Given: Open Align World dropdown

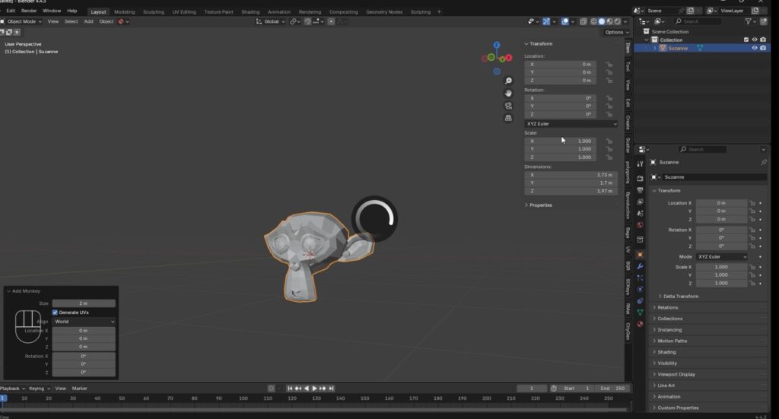Looking at the screenshot, I should pyautogui.click(x=84, y=322).
